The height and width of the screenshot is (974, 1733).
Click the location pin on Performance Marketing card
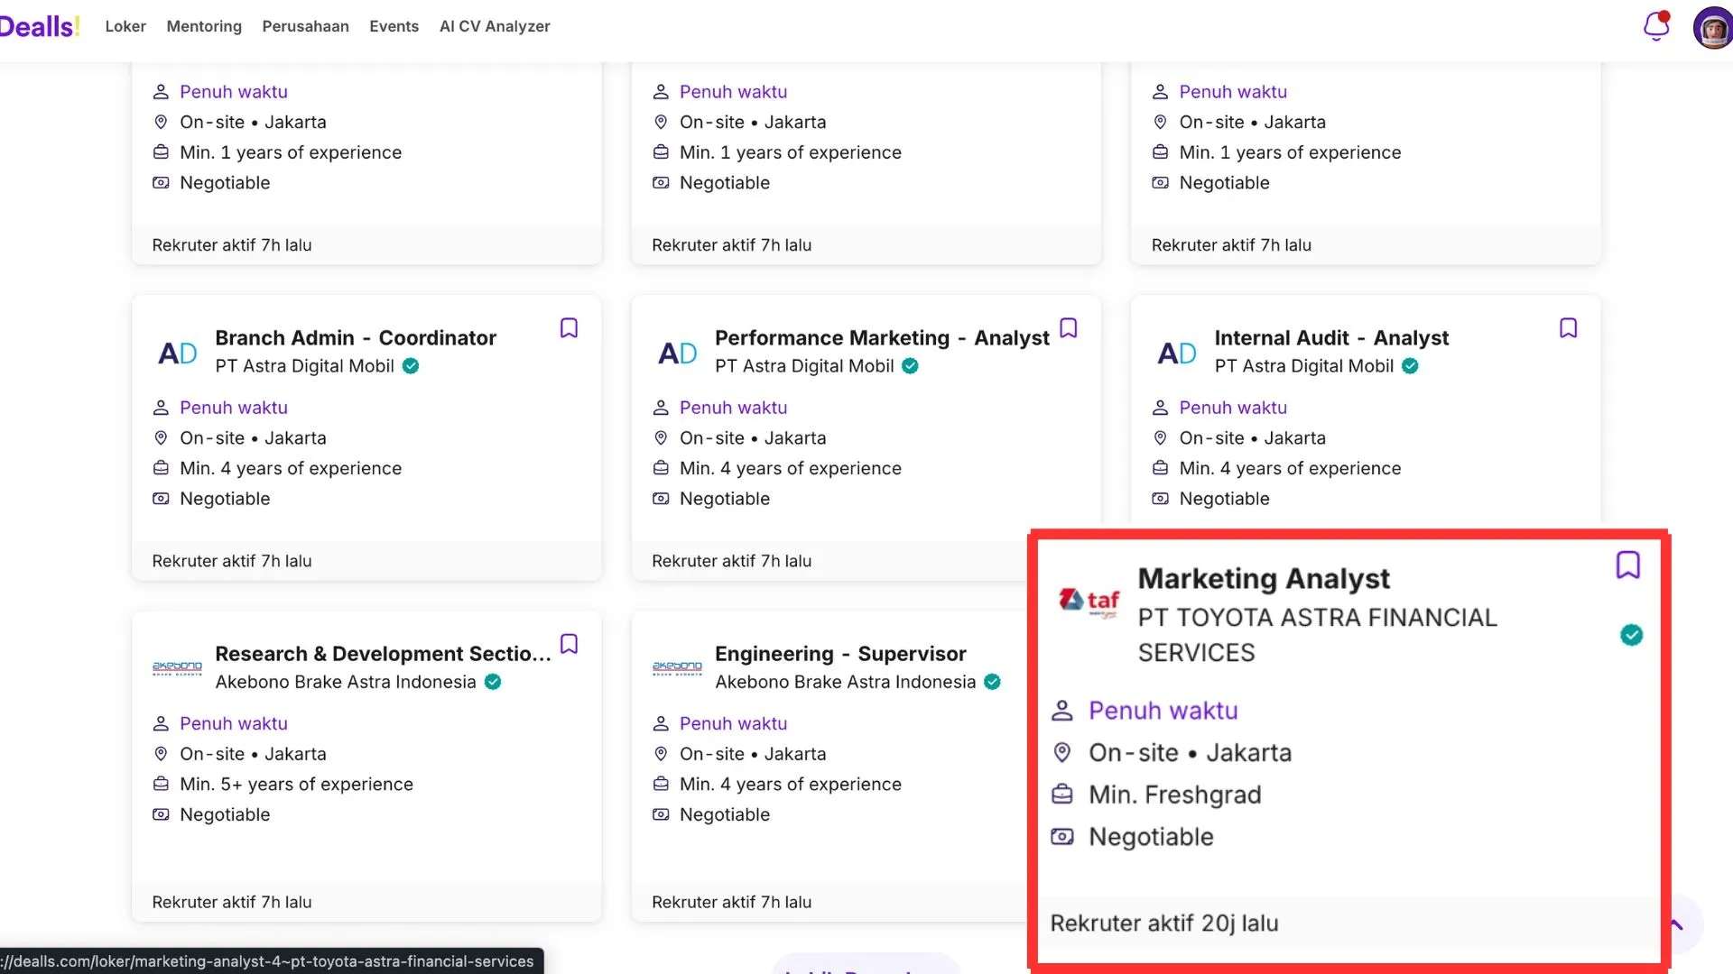click(661, 438)
